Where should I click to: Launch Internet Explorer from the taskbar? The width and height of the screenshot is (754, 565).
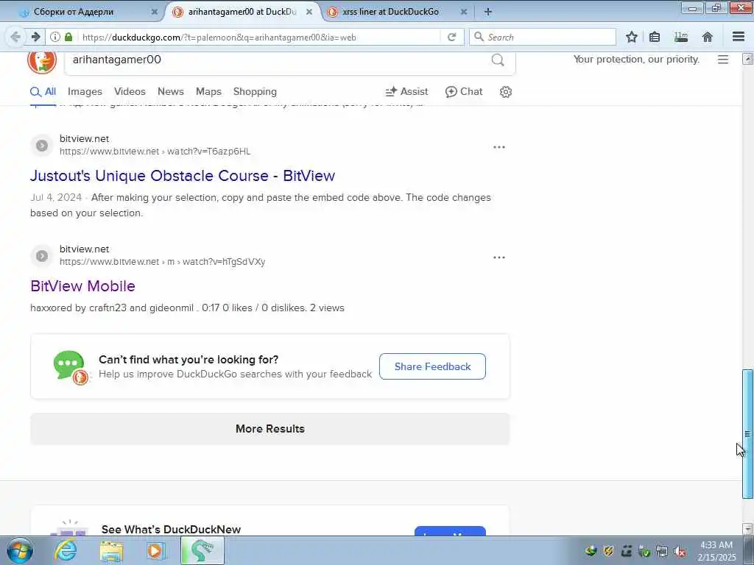click(66, 550)
